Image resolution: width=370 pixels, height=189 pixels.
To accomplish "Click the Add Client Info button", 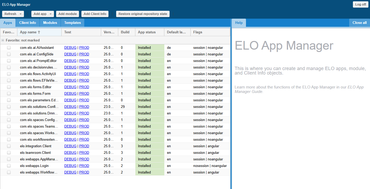I will point(95,14).
